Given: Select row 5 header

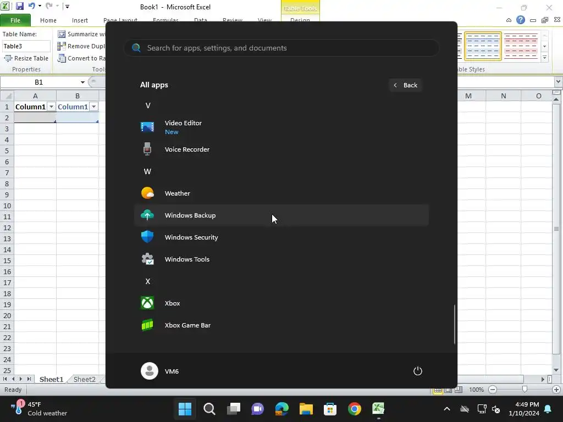Looking at the screenshot, I should (7, 151).
